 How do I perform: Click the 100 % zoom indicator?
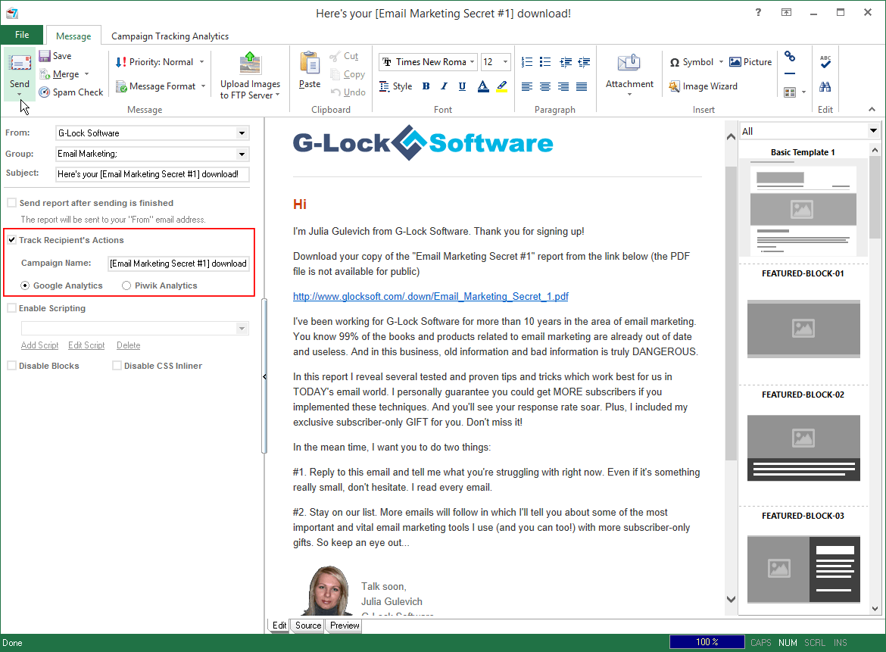(x=707, y=642)
